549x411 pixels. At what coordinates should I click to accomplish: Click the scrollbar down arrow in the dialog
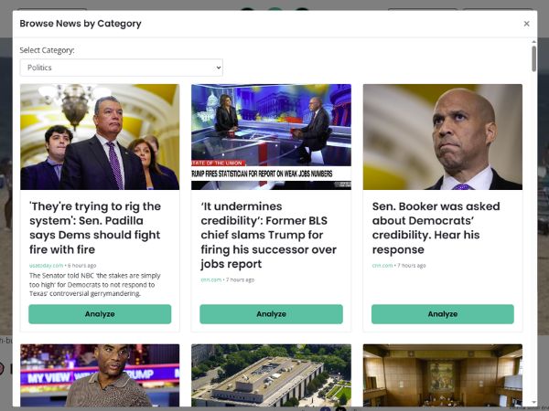(x=533, y=403)
